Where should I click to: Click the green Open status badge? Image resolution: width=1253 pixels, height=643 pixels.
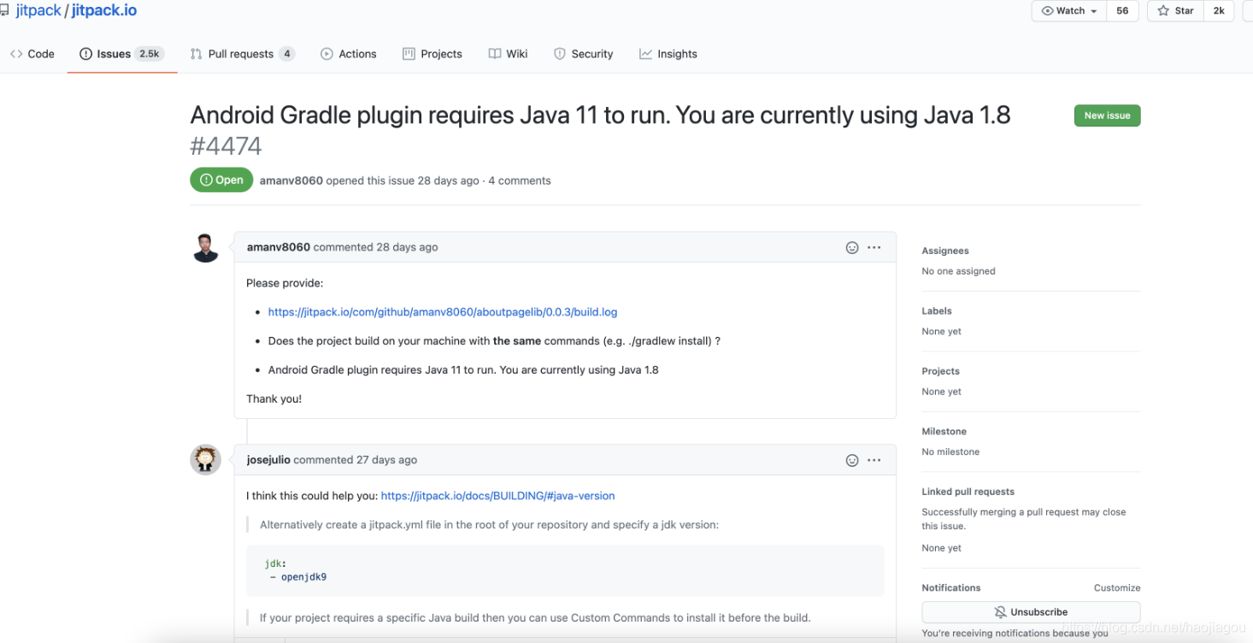[221, 180]
